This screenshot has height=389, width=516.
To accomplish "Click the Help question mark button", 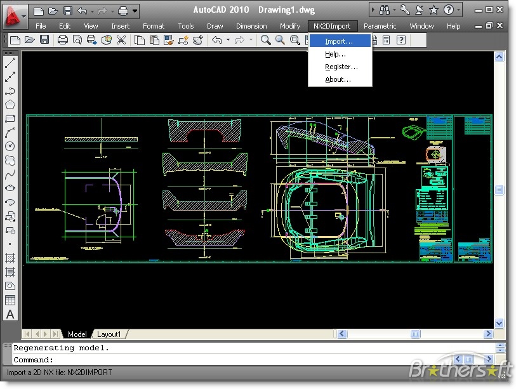I will coord(447,10).
